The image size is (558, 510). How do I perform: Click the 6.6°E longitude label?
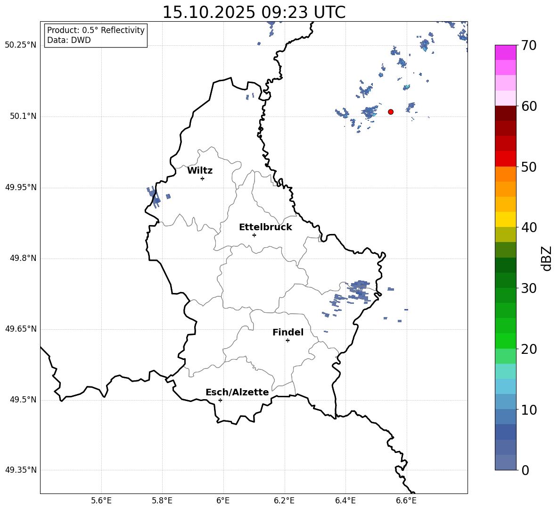406,501
